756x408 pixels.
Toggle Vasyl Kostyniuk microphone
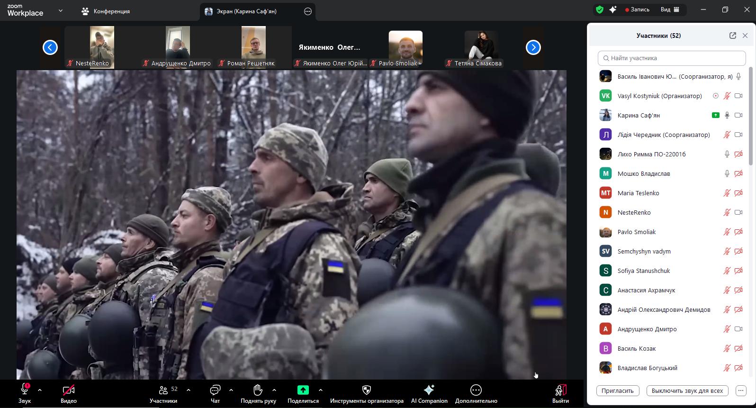[x=727, y=96]
